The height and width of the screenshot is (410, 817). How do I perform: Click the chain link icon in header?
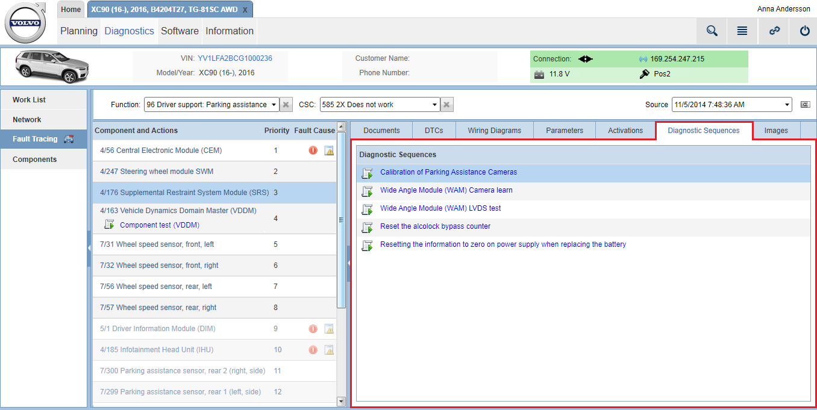pos(774,31)
